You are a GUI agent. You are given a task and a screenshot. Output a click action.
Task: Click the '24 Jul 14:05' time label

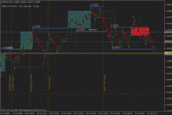click(91, 113)
